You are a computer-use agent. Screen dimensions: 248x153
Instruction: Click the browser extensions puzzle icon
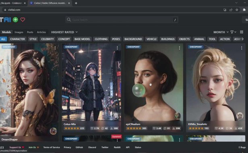[244, 10]
